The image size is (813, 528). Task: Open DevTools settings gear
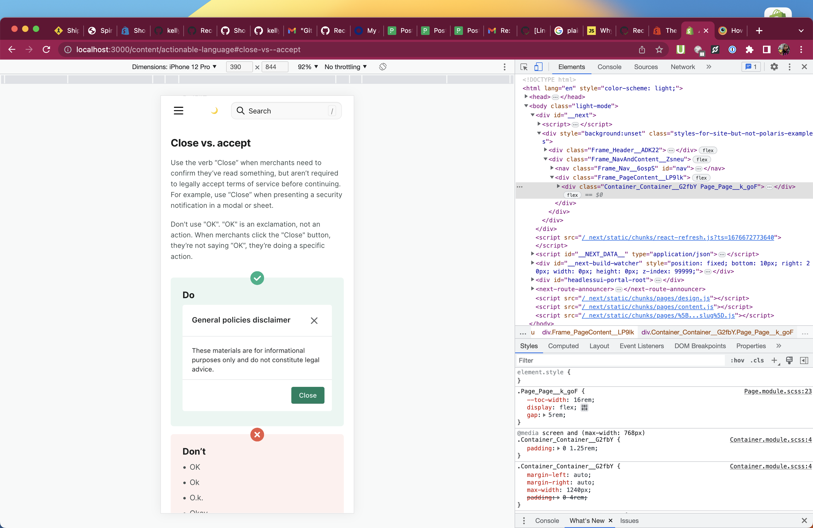click(774, 67)
